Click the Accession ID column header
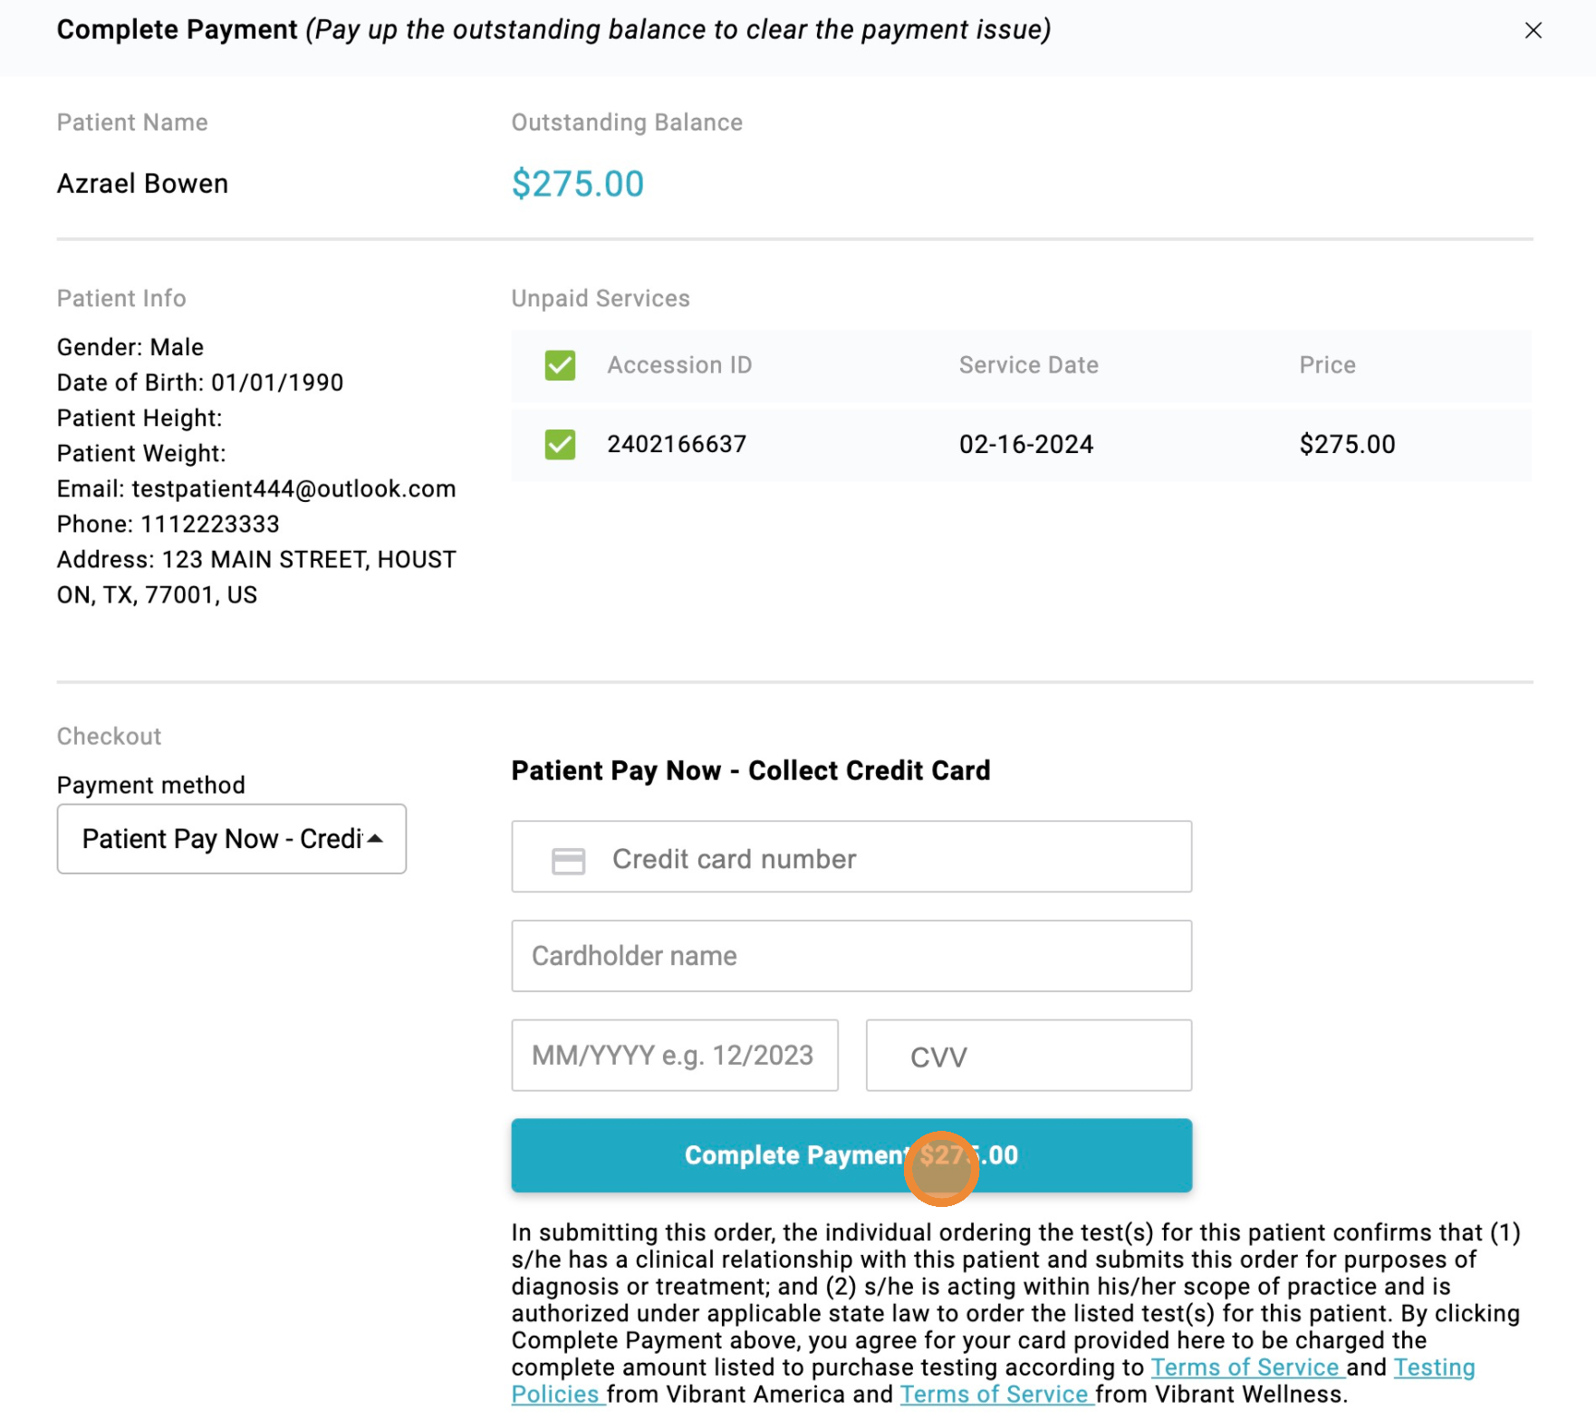This screenshot has width=1596, height=1419. coord(679,365)
